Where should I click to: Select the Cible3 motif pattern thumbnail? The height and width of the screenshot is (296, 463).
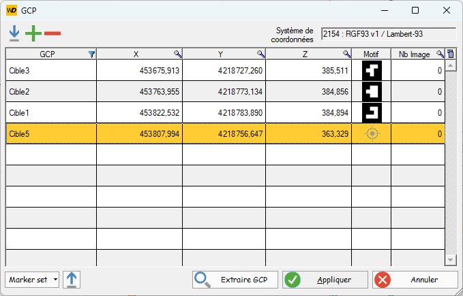coord(372,70)
